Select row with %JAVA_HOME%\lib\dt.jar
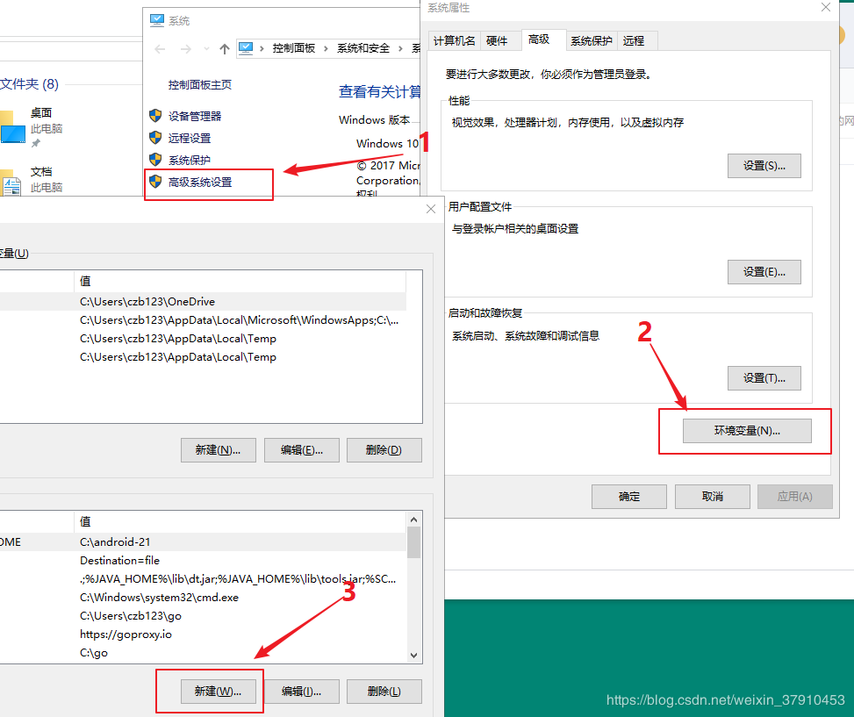 point(203,579)
